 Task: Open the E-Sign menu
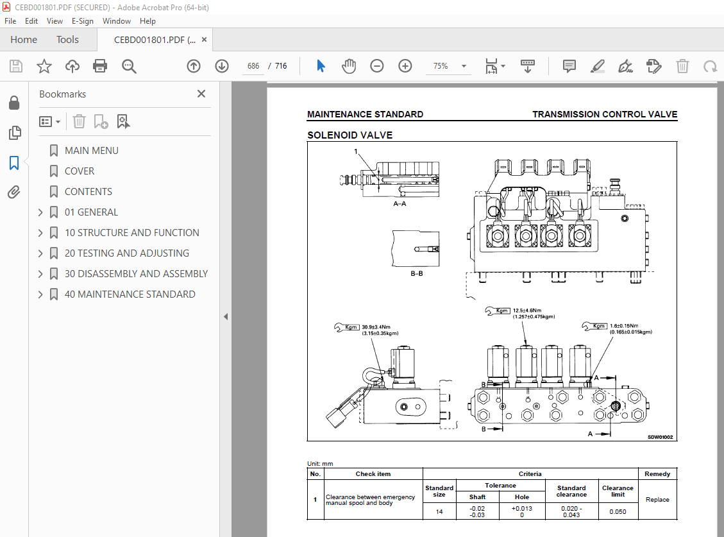coord(82,21)
